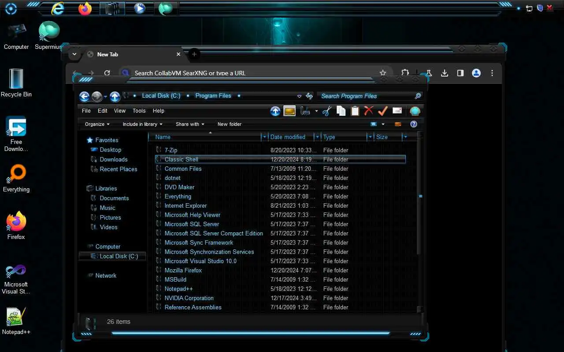Open the Share with dropdown
This screenshot has width=564, height=352.
click(x=190, y=124)
